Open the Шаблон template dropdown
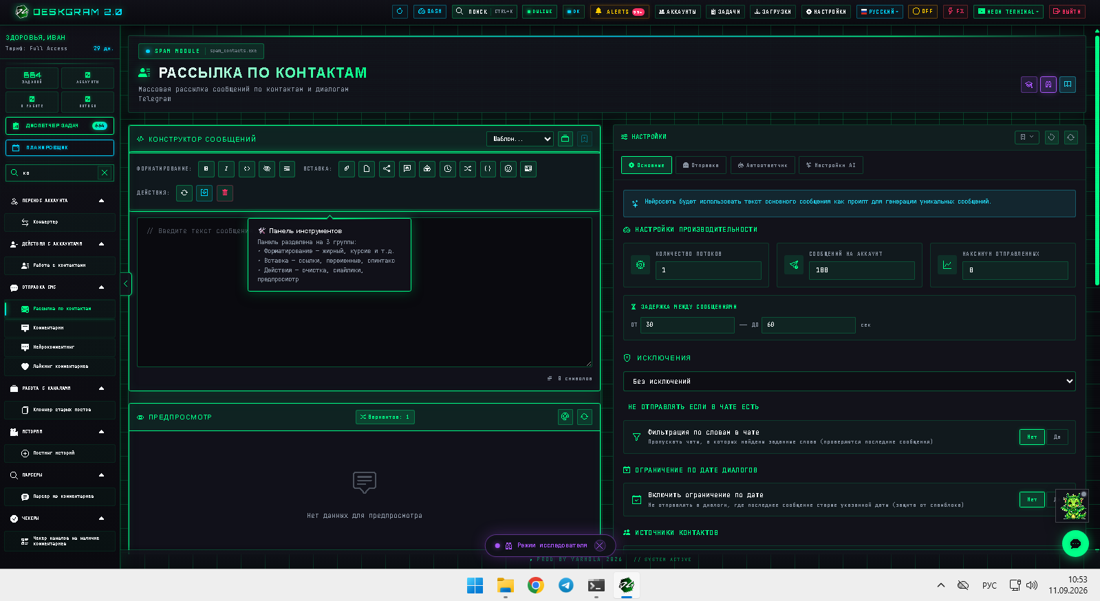This screenshot has width=1100, height=601. [520, 139]
